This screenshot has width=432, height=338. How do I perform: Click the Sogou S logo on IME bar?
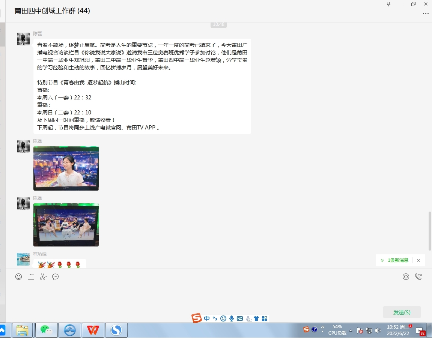[197, 318]
